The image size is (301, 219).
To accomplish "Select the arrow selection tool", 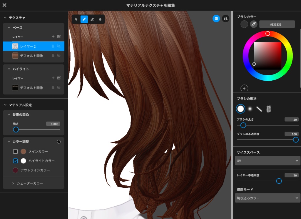I will click(76, 19).
